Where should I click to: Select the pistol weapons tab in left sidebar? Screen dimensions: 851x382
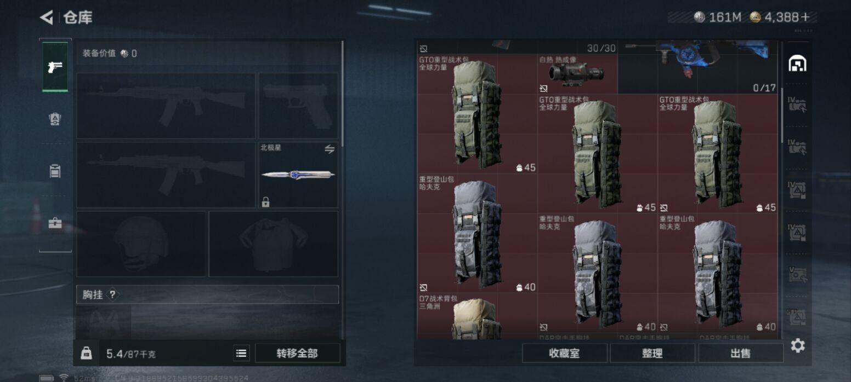coord(55,67)
